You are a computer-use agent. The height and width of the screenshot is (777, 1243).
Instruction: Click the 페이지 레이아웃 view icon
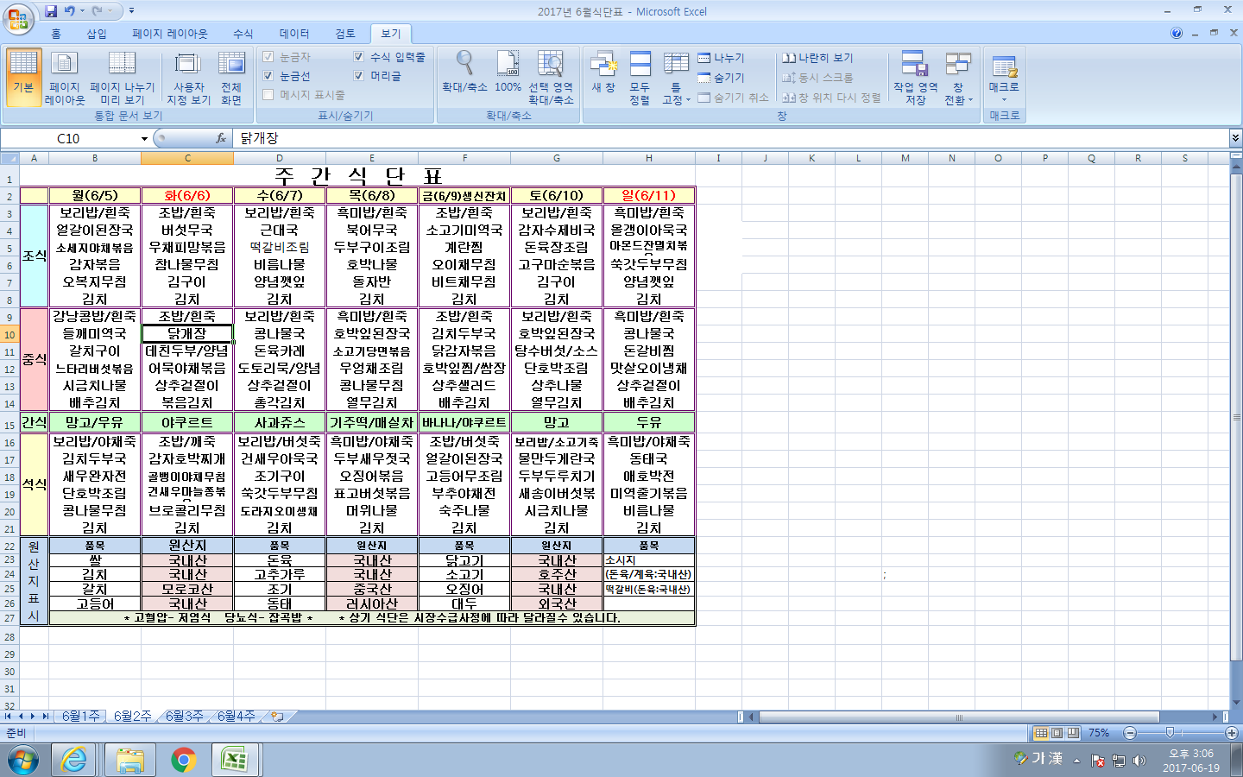65,78
